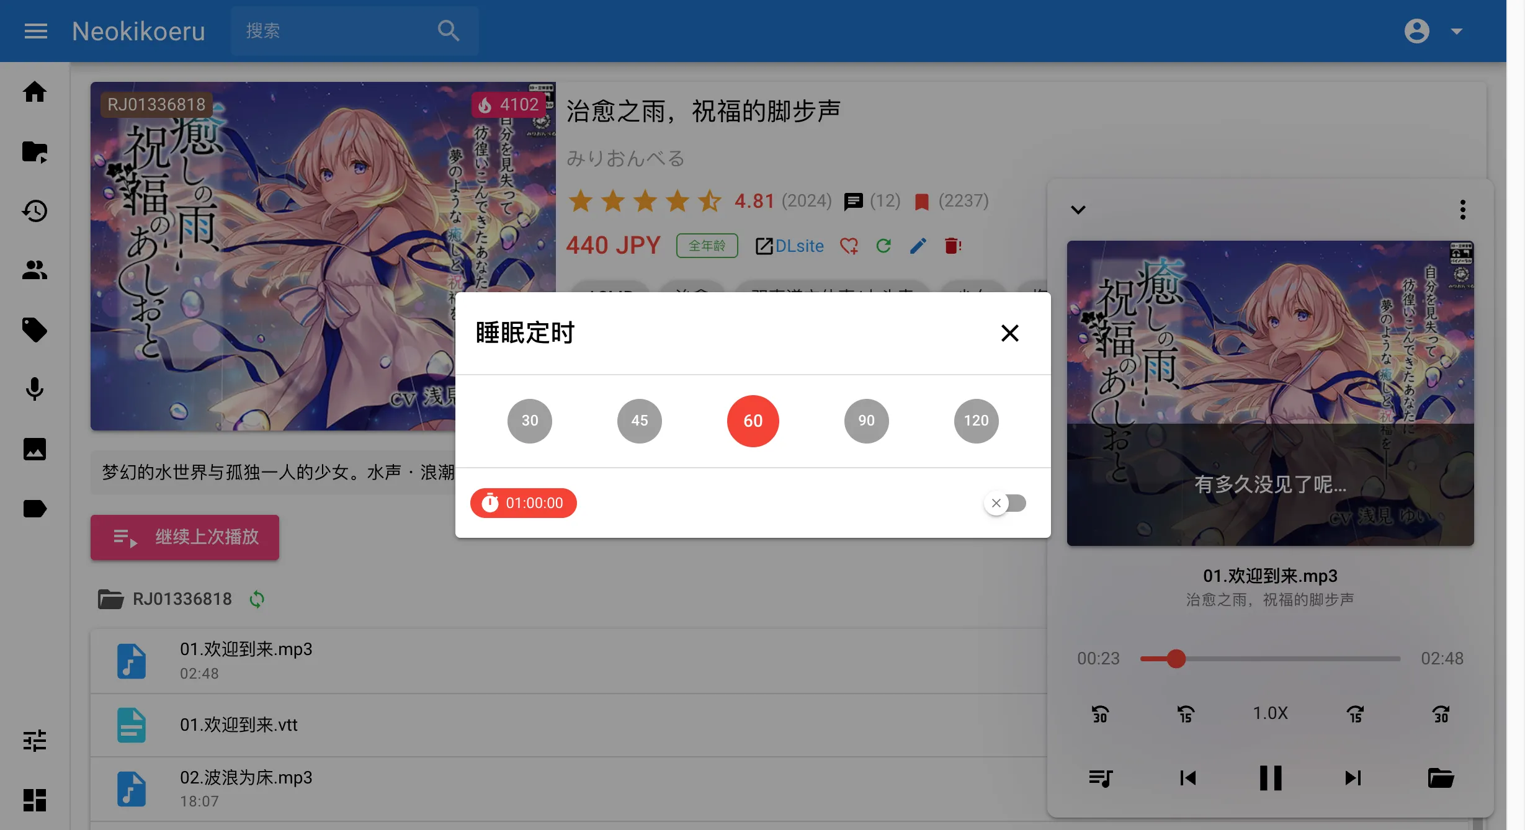
Task: Click the red bookmark icon
Action: click(x=922, y=201)
